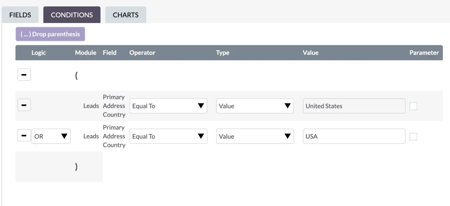The height and width of the screenshot is (206, 450).
Task: Click inside the USA value input field
Action: pyautogui.click(x=354, y=136)
